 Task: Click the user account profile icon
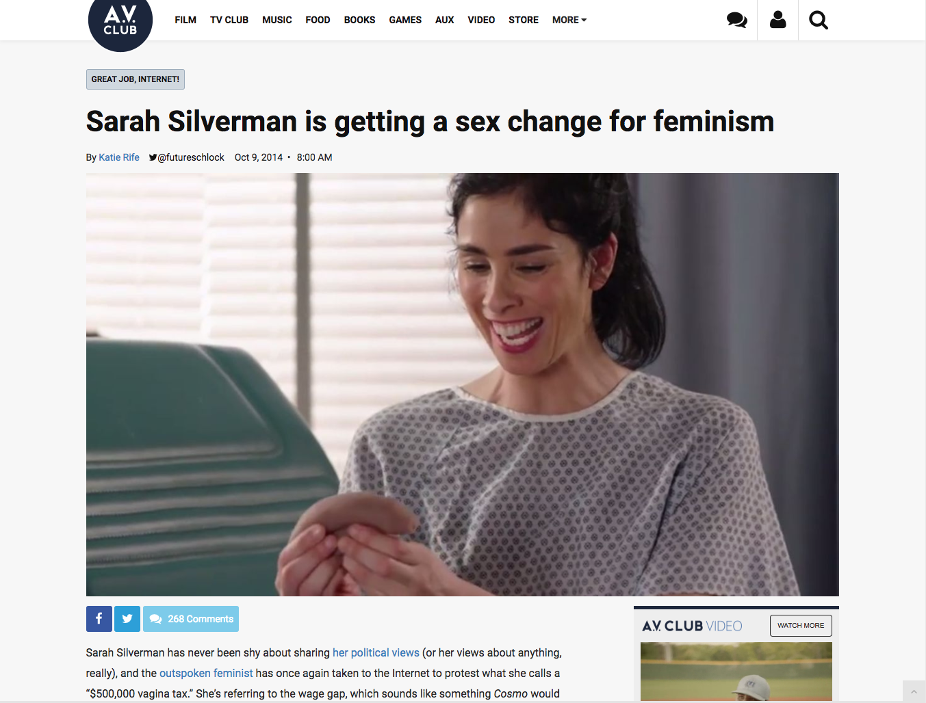click(777, 20)
